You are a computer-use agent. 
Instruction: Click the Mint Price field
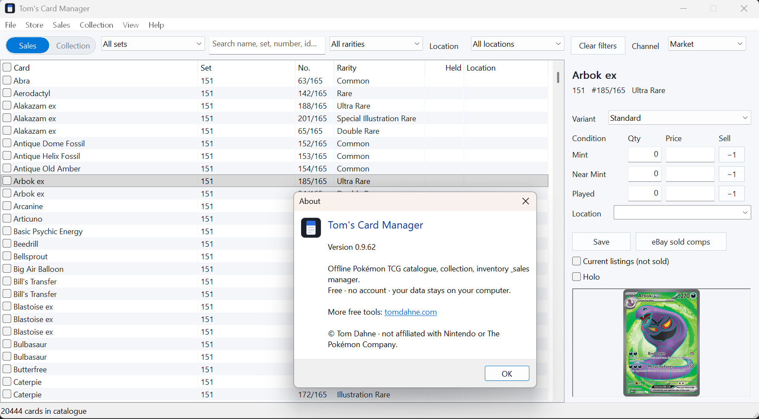pyautogui.click(x=690, y=155)
